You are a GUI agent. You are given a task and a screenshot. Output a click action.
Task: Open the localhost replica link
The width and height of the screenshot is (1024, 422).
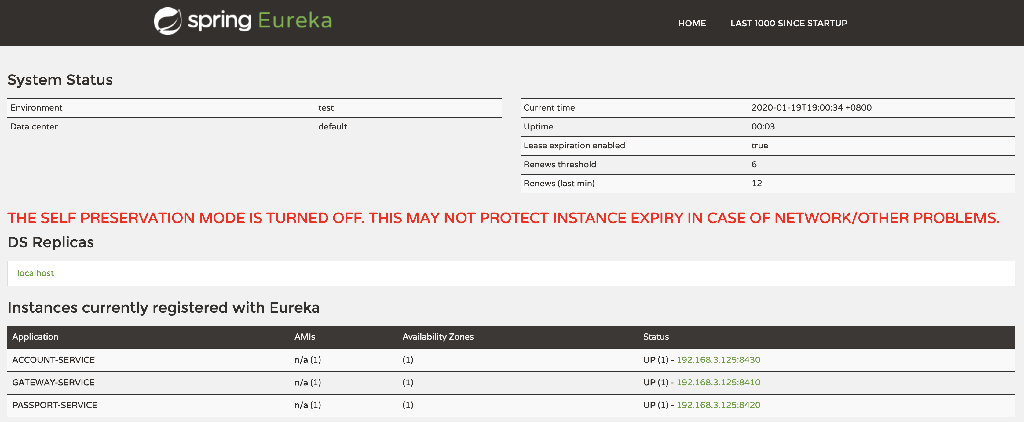point(35,273)
